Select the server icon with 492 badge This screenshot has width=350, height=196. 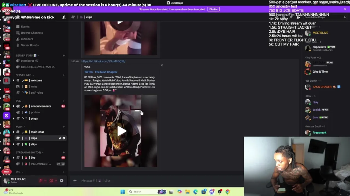7,29
